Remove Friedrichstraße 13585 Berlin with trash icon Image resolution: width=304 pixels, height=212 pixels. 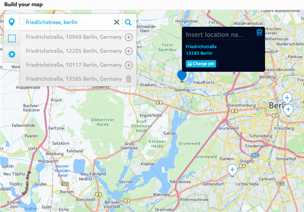(x=128, y=79)
